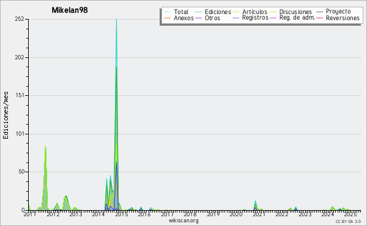Select the Ediciones legend entry
This screenshot has width=367, height=226.
click(x=218, y=12)
